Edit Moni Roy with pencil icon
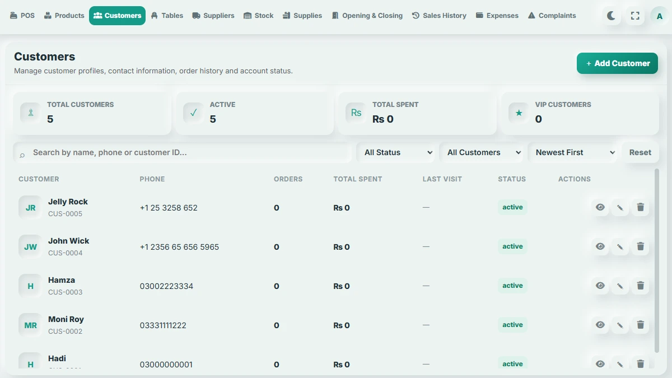Screen dimensions: 672x378 tap(620, 325)
